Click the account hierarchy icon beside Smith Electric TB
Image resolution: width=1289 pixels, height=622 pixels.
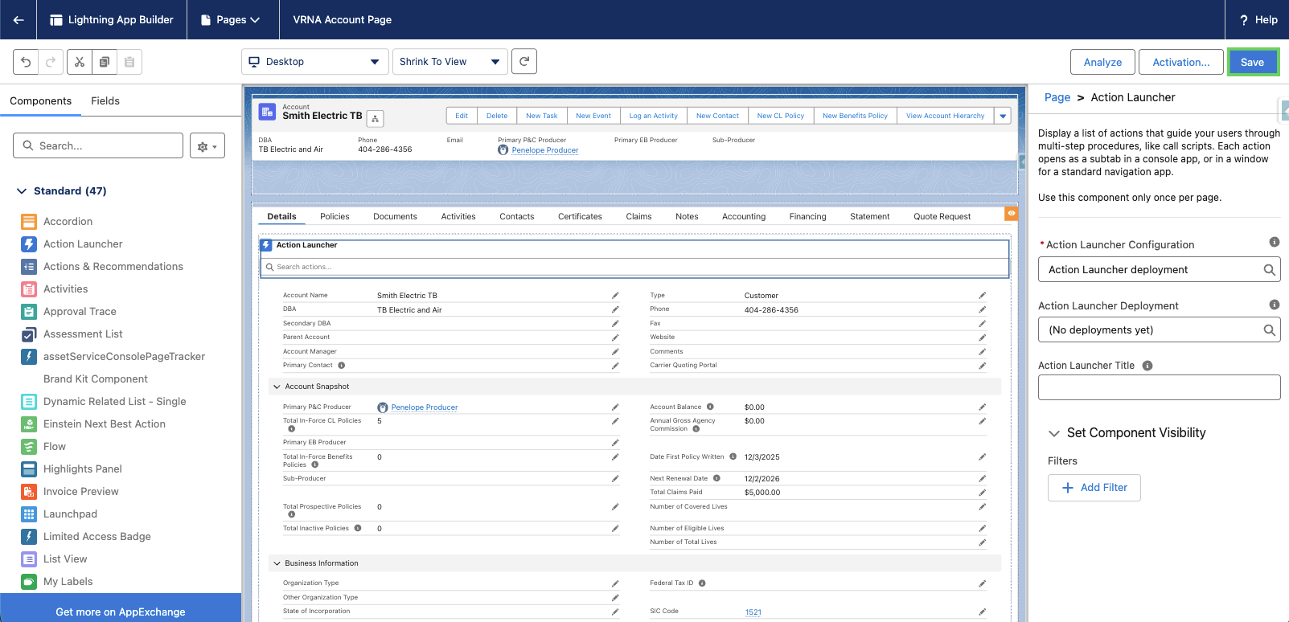[x=375, y=119]
